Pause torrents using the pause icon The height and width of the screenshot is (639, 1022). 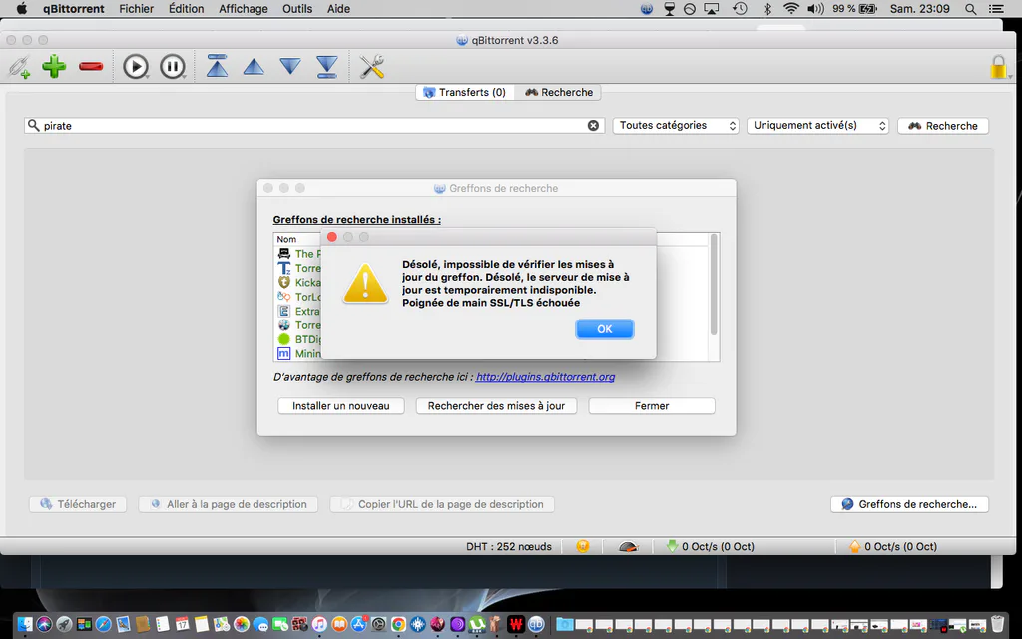(x=172, y=67)
